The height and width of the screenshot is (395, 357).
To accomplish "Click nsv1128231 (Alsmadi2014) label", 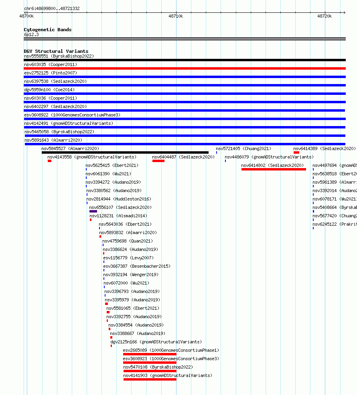I will [118, 216].
